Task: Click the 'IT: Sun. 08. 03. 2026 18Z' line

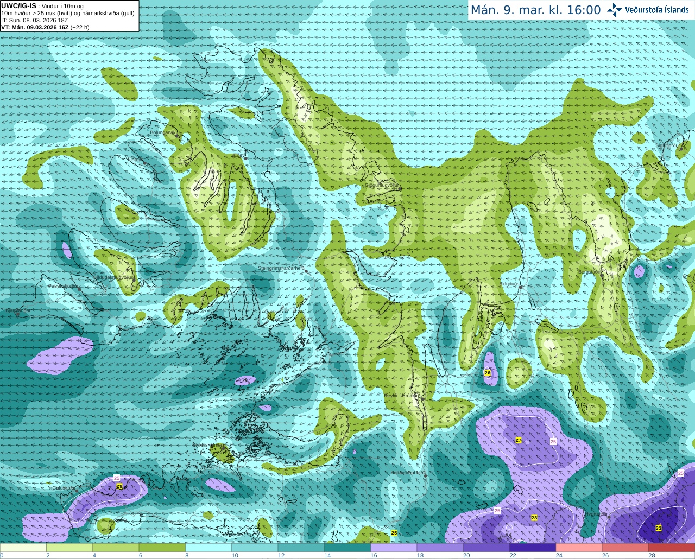Action: [x=34, y=20]
